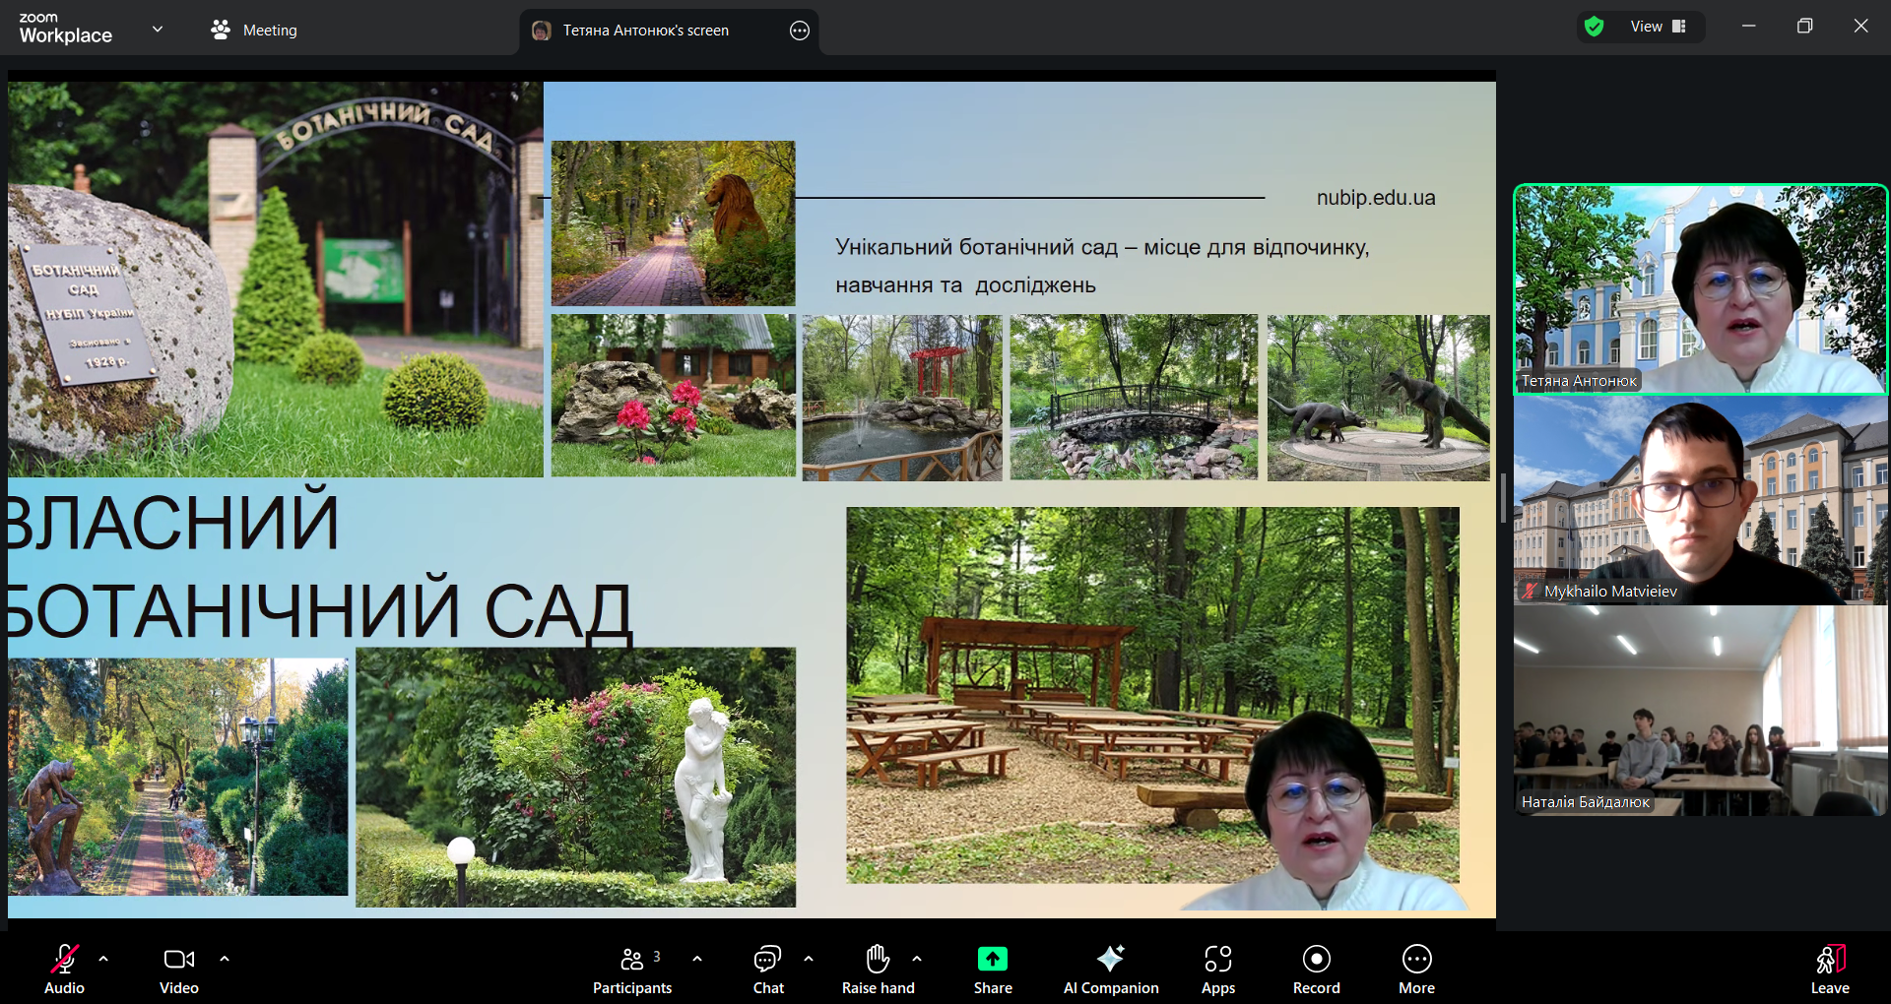Open the Participants list

tap(632, 970)
